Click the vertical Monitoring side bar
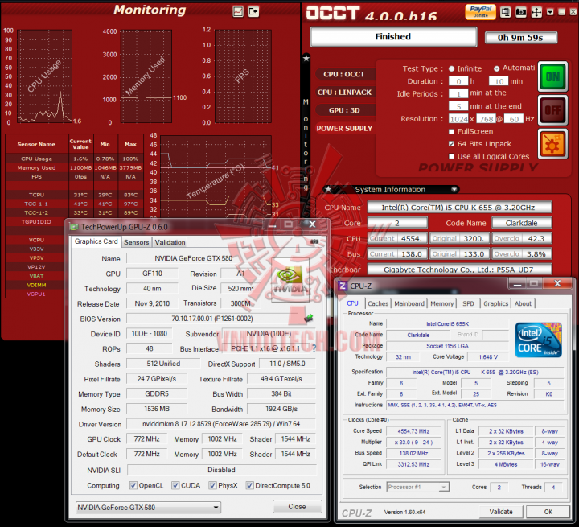Screen dimensions: 579x527 306,144
